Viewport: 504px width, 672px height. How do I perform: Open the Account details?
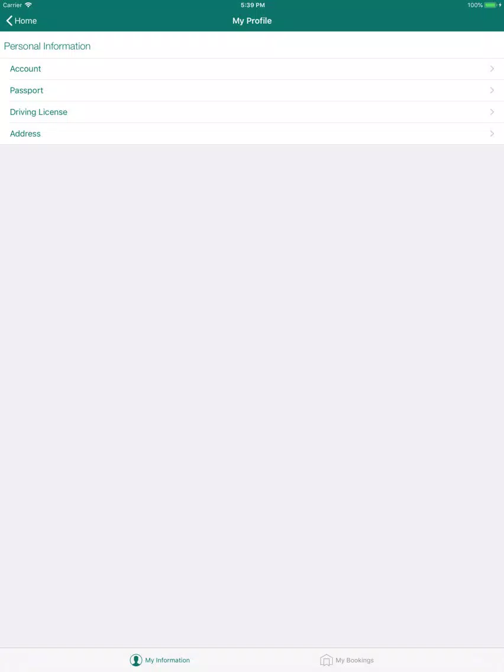pyautogui.click(x=252, y=69)
